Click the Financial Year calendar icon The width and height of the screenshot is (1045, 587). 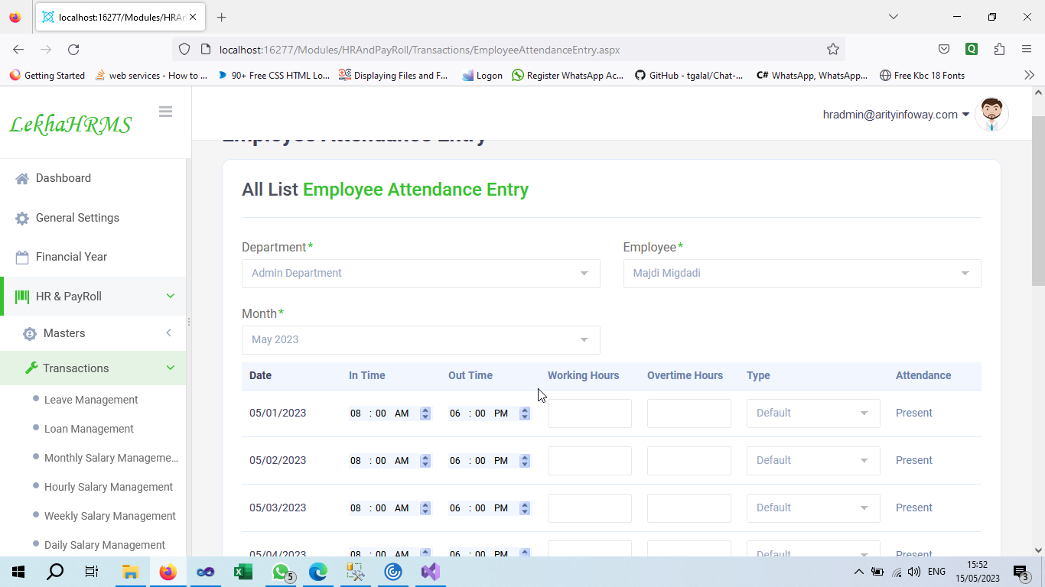click(22, 257)
